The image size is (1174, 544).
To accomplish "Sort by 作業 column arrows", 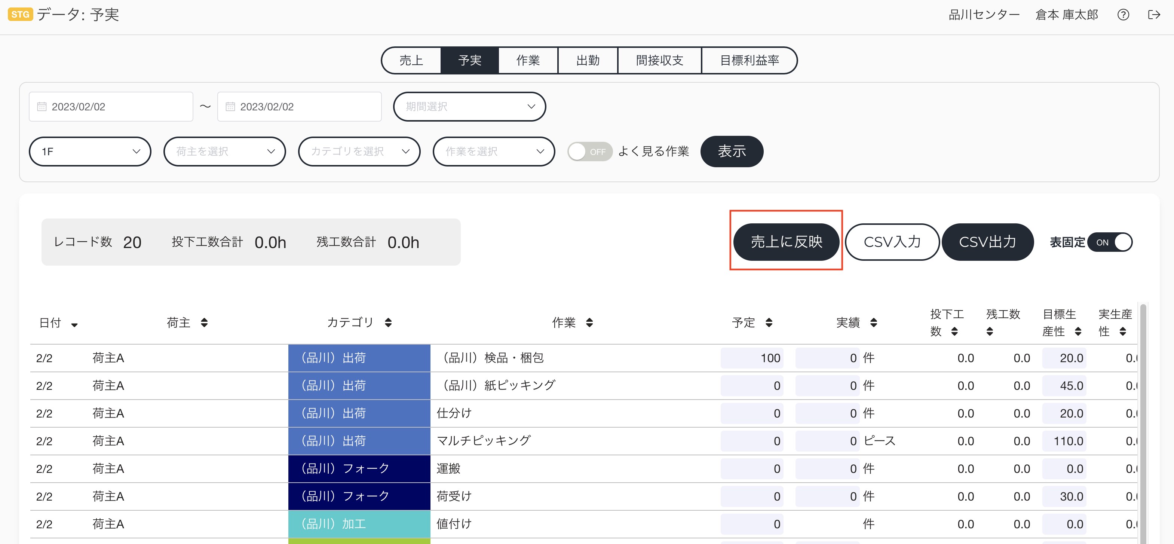I will (589, 323).
